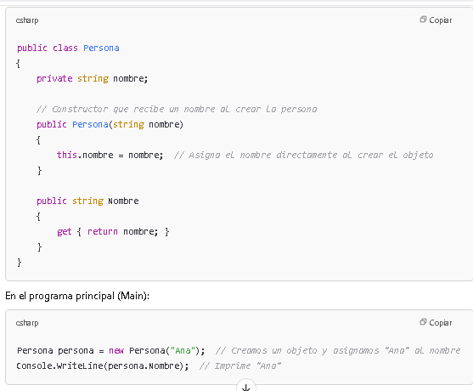
Task: Click the scroll-down arrow button below the code
Action: point(246,387)
